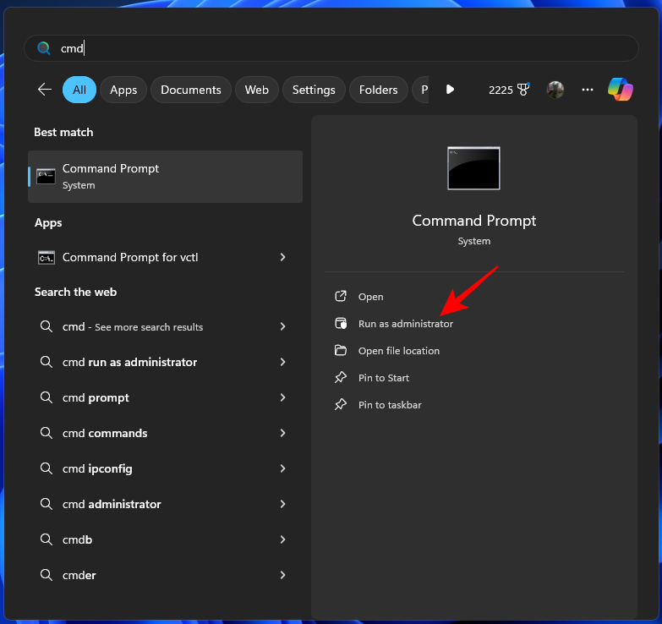This screenshot has height=624, width=662.
Task: Select cmd administrator web suggestion
Action: [165, 504]
